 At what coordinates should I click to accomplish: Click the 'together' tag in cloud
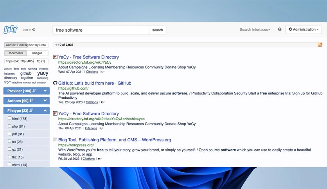(x=27, y=78)
